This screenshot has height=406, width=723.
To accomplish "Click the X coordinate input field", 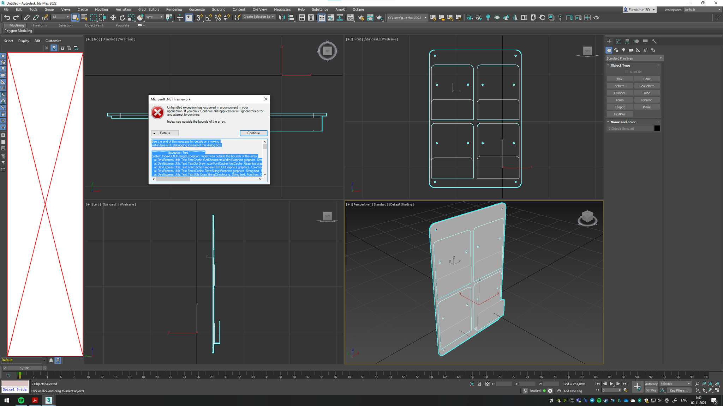I will 504,384.
